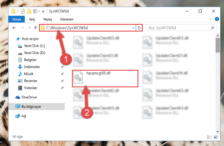Click the Up one level arrow

pos(36,28)
